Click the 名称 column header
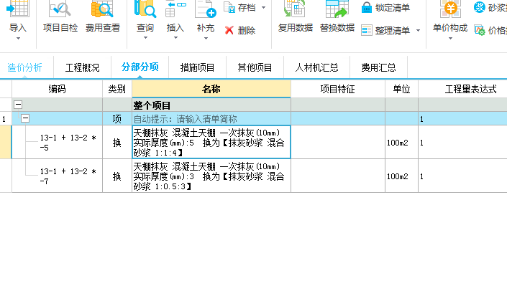 (211, 89)
